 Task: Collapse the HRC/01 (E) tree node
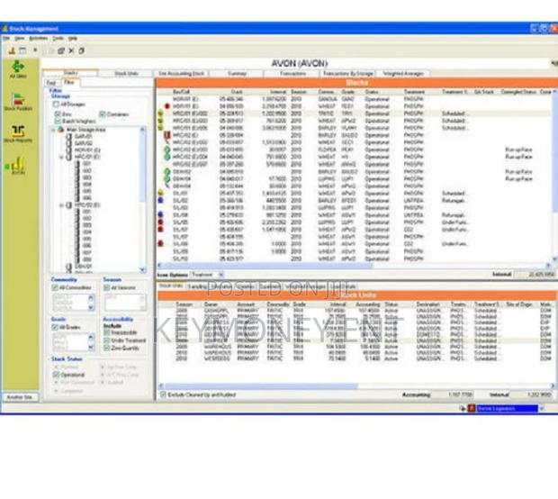[x=61, y=157]
